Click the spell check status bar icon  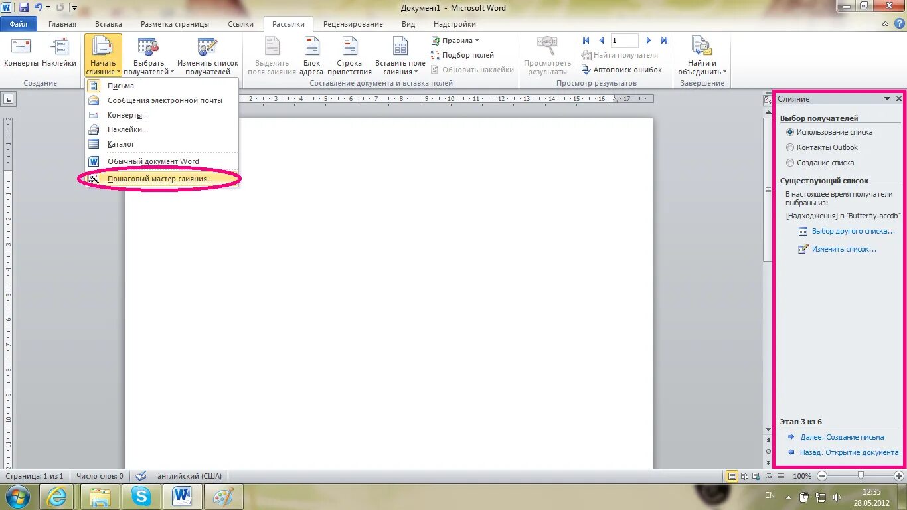141,476
